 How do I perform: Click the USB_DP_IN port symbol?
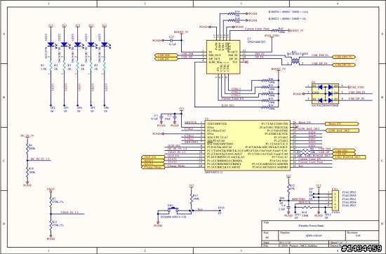click(x=344, y=65)
